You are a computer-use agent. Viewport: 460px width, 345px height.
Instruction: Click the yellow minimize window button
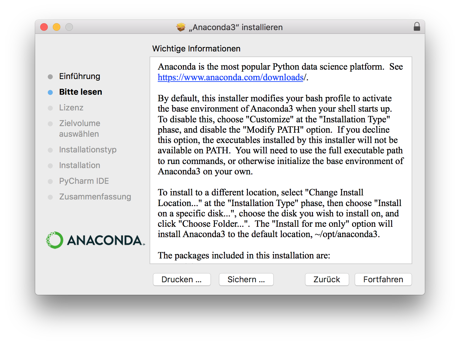[x=57, y=27]
